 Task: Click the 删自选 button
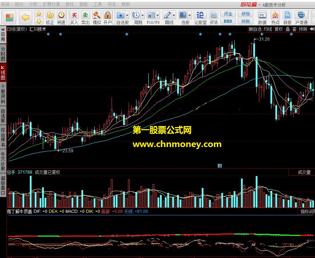[x=255, y=29]
